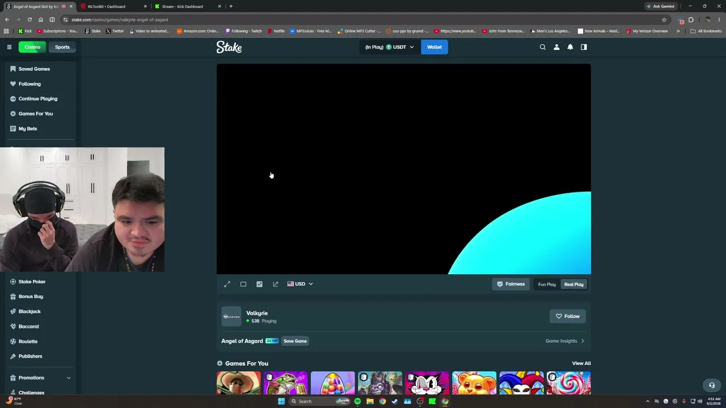Open the user profile icon
The image size is (726, 408).
[556, 47]
